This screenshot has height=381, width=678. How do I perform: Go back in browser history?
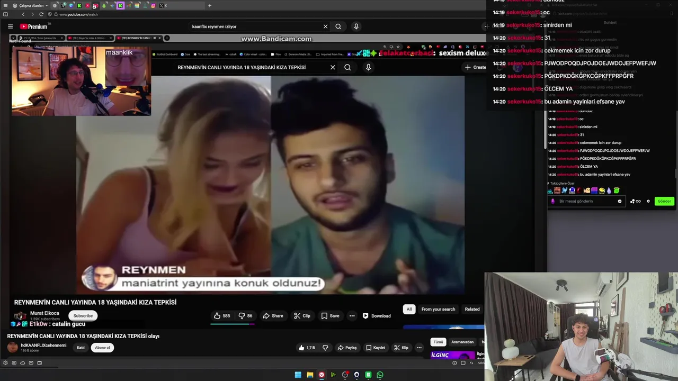[x=23, y=14]
